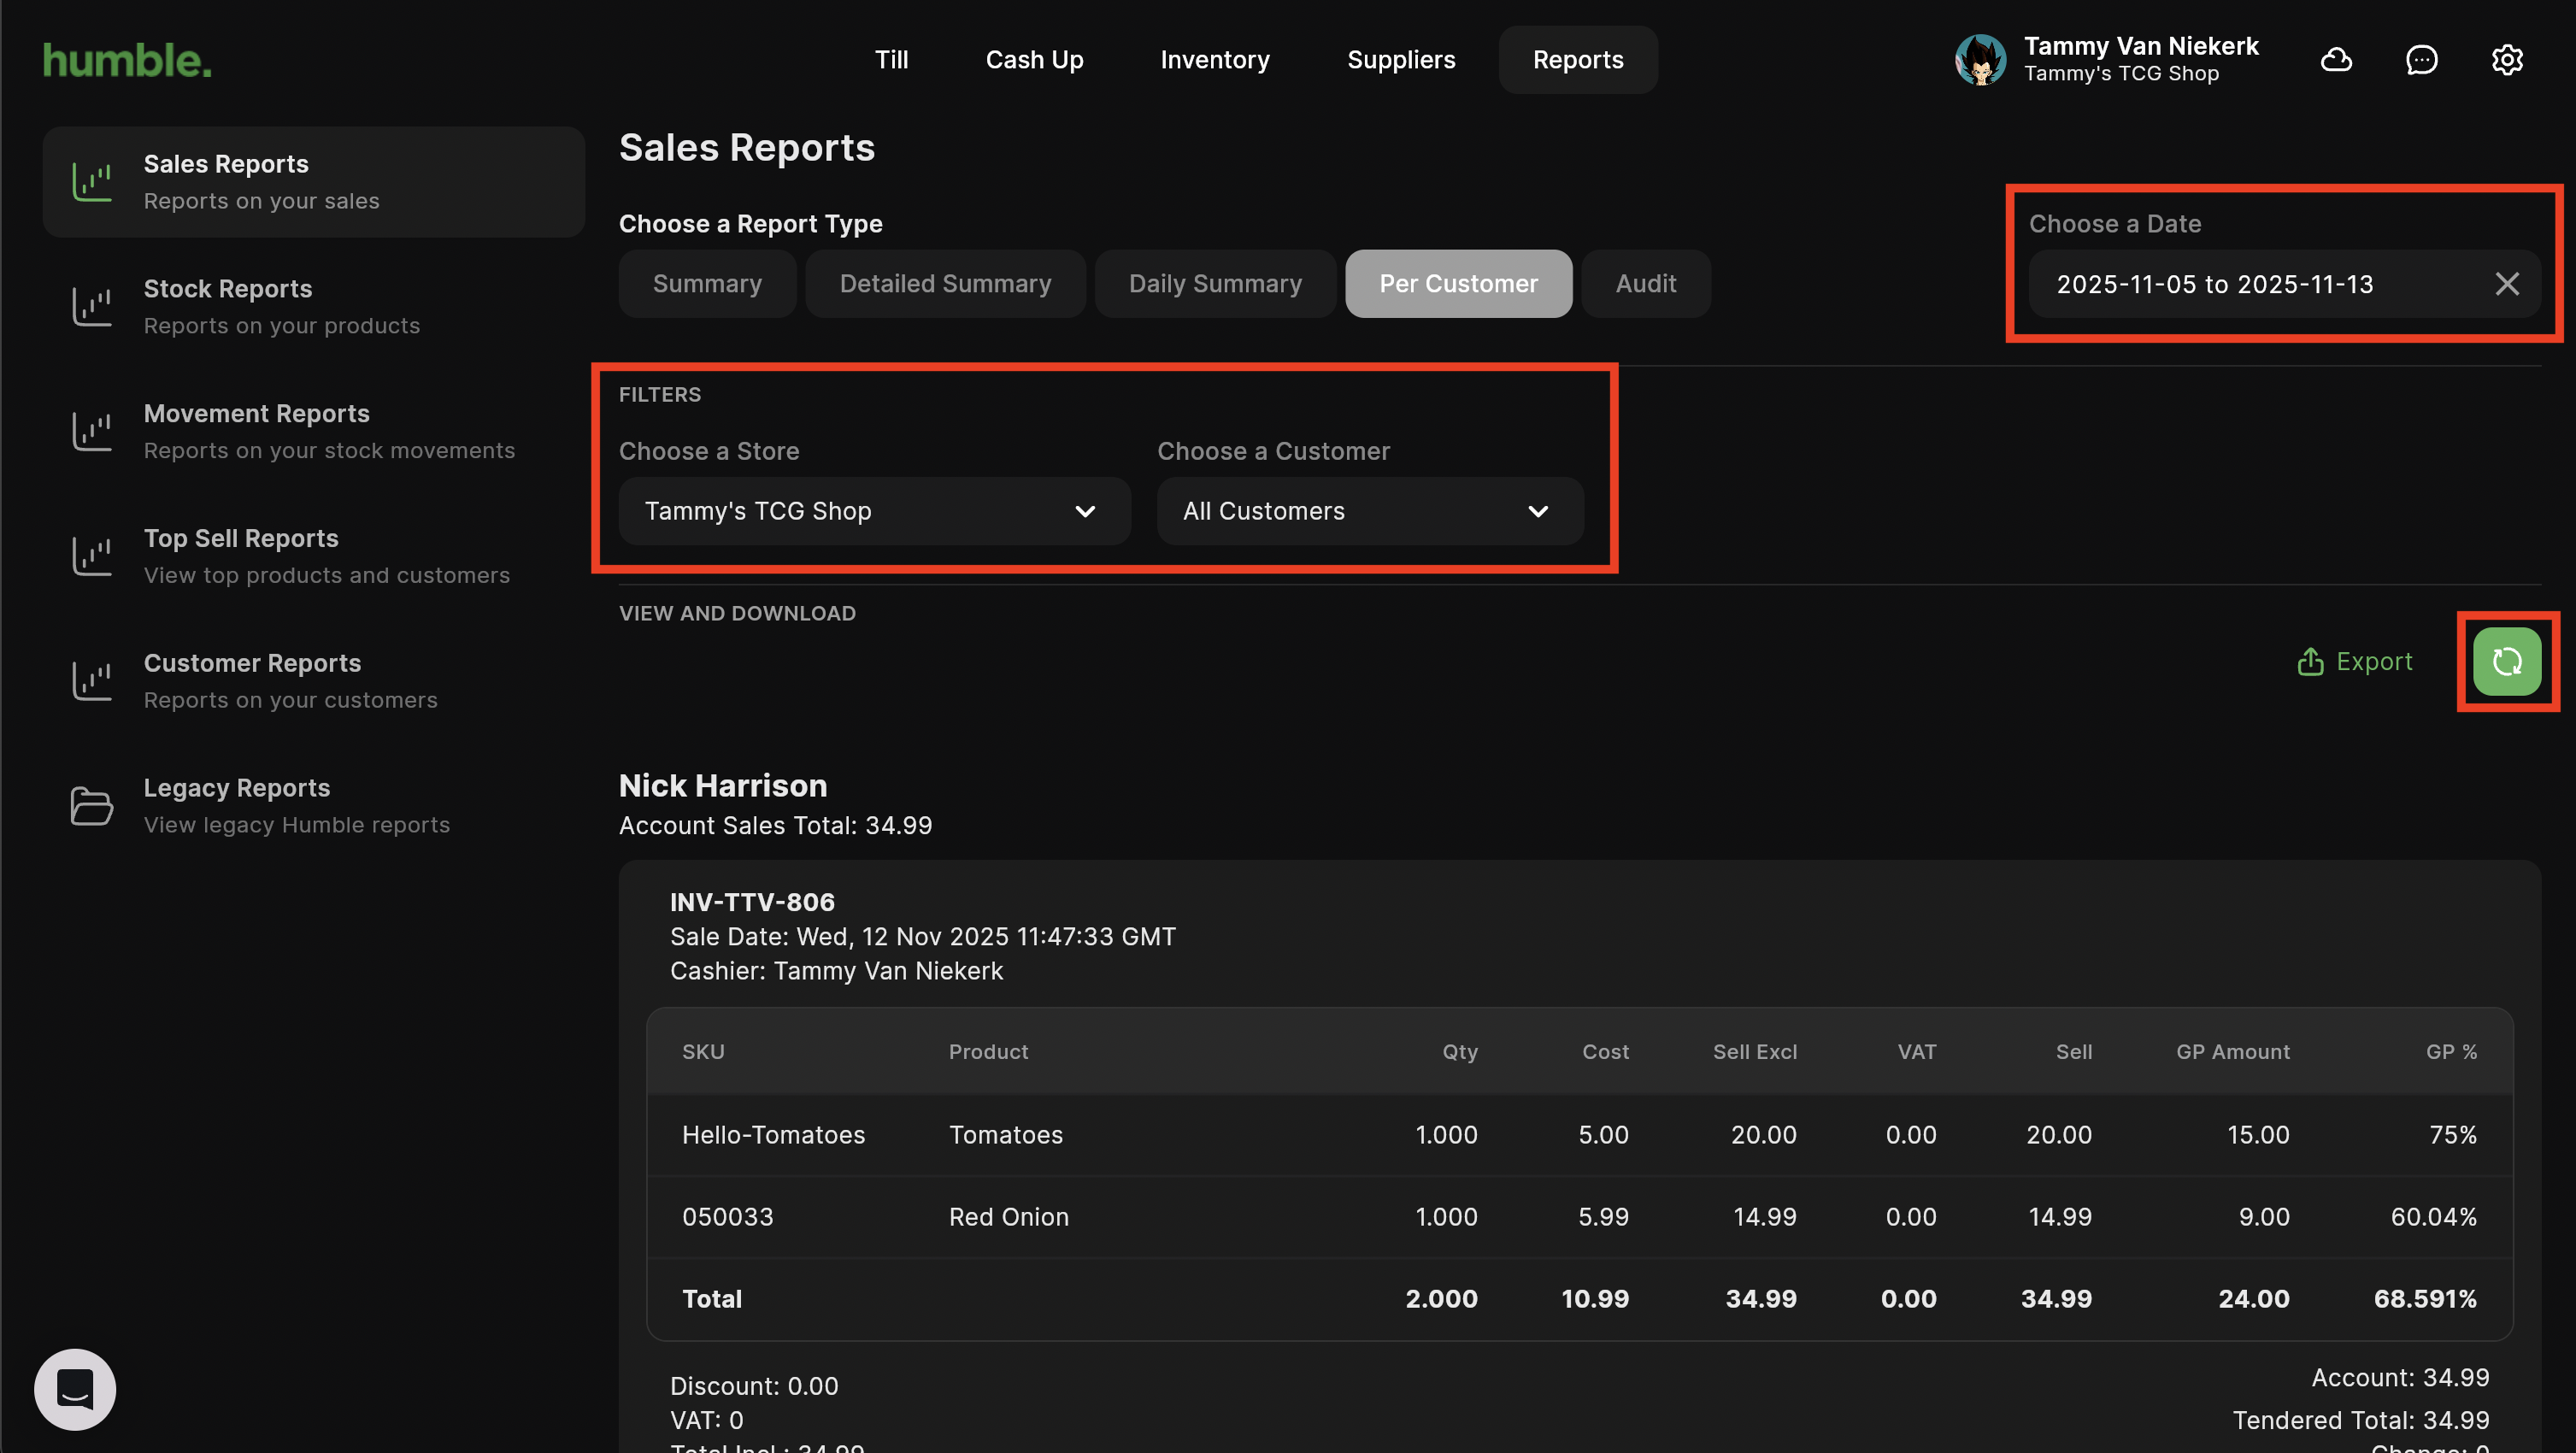The width and height of the screenshot is (2576, 1453).
Task: Open the cloud sync icon
Action: pyautogui.click(x=2336, y=60)
